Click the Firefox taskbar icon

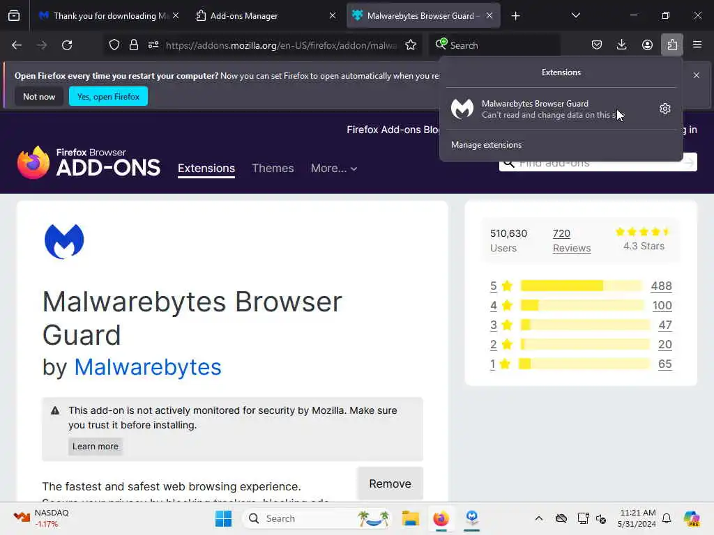click(441, 518)
